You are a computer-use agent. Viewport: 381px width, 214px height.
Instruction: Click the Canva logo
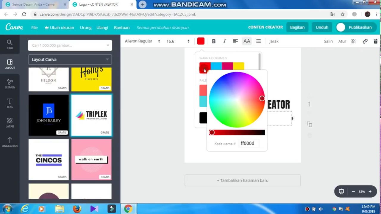click(x=14, y=27)
